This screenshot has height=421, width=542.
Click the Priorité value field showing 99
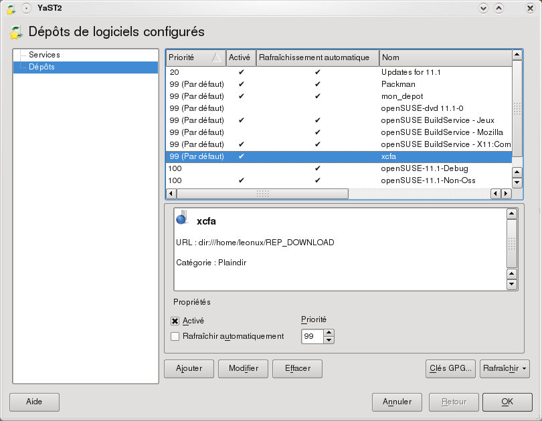point(312,336)
